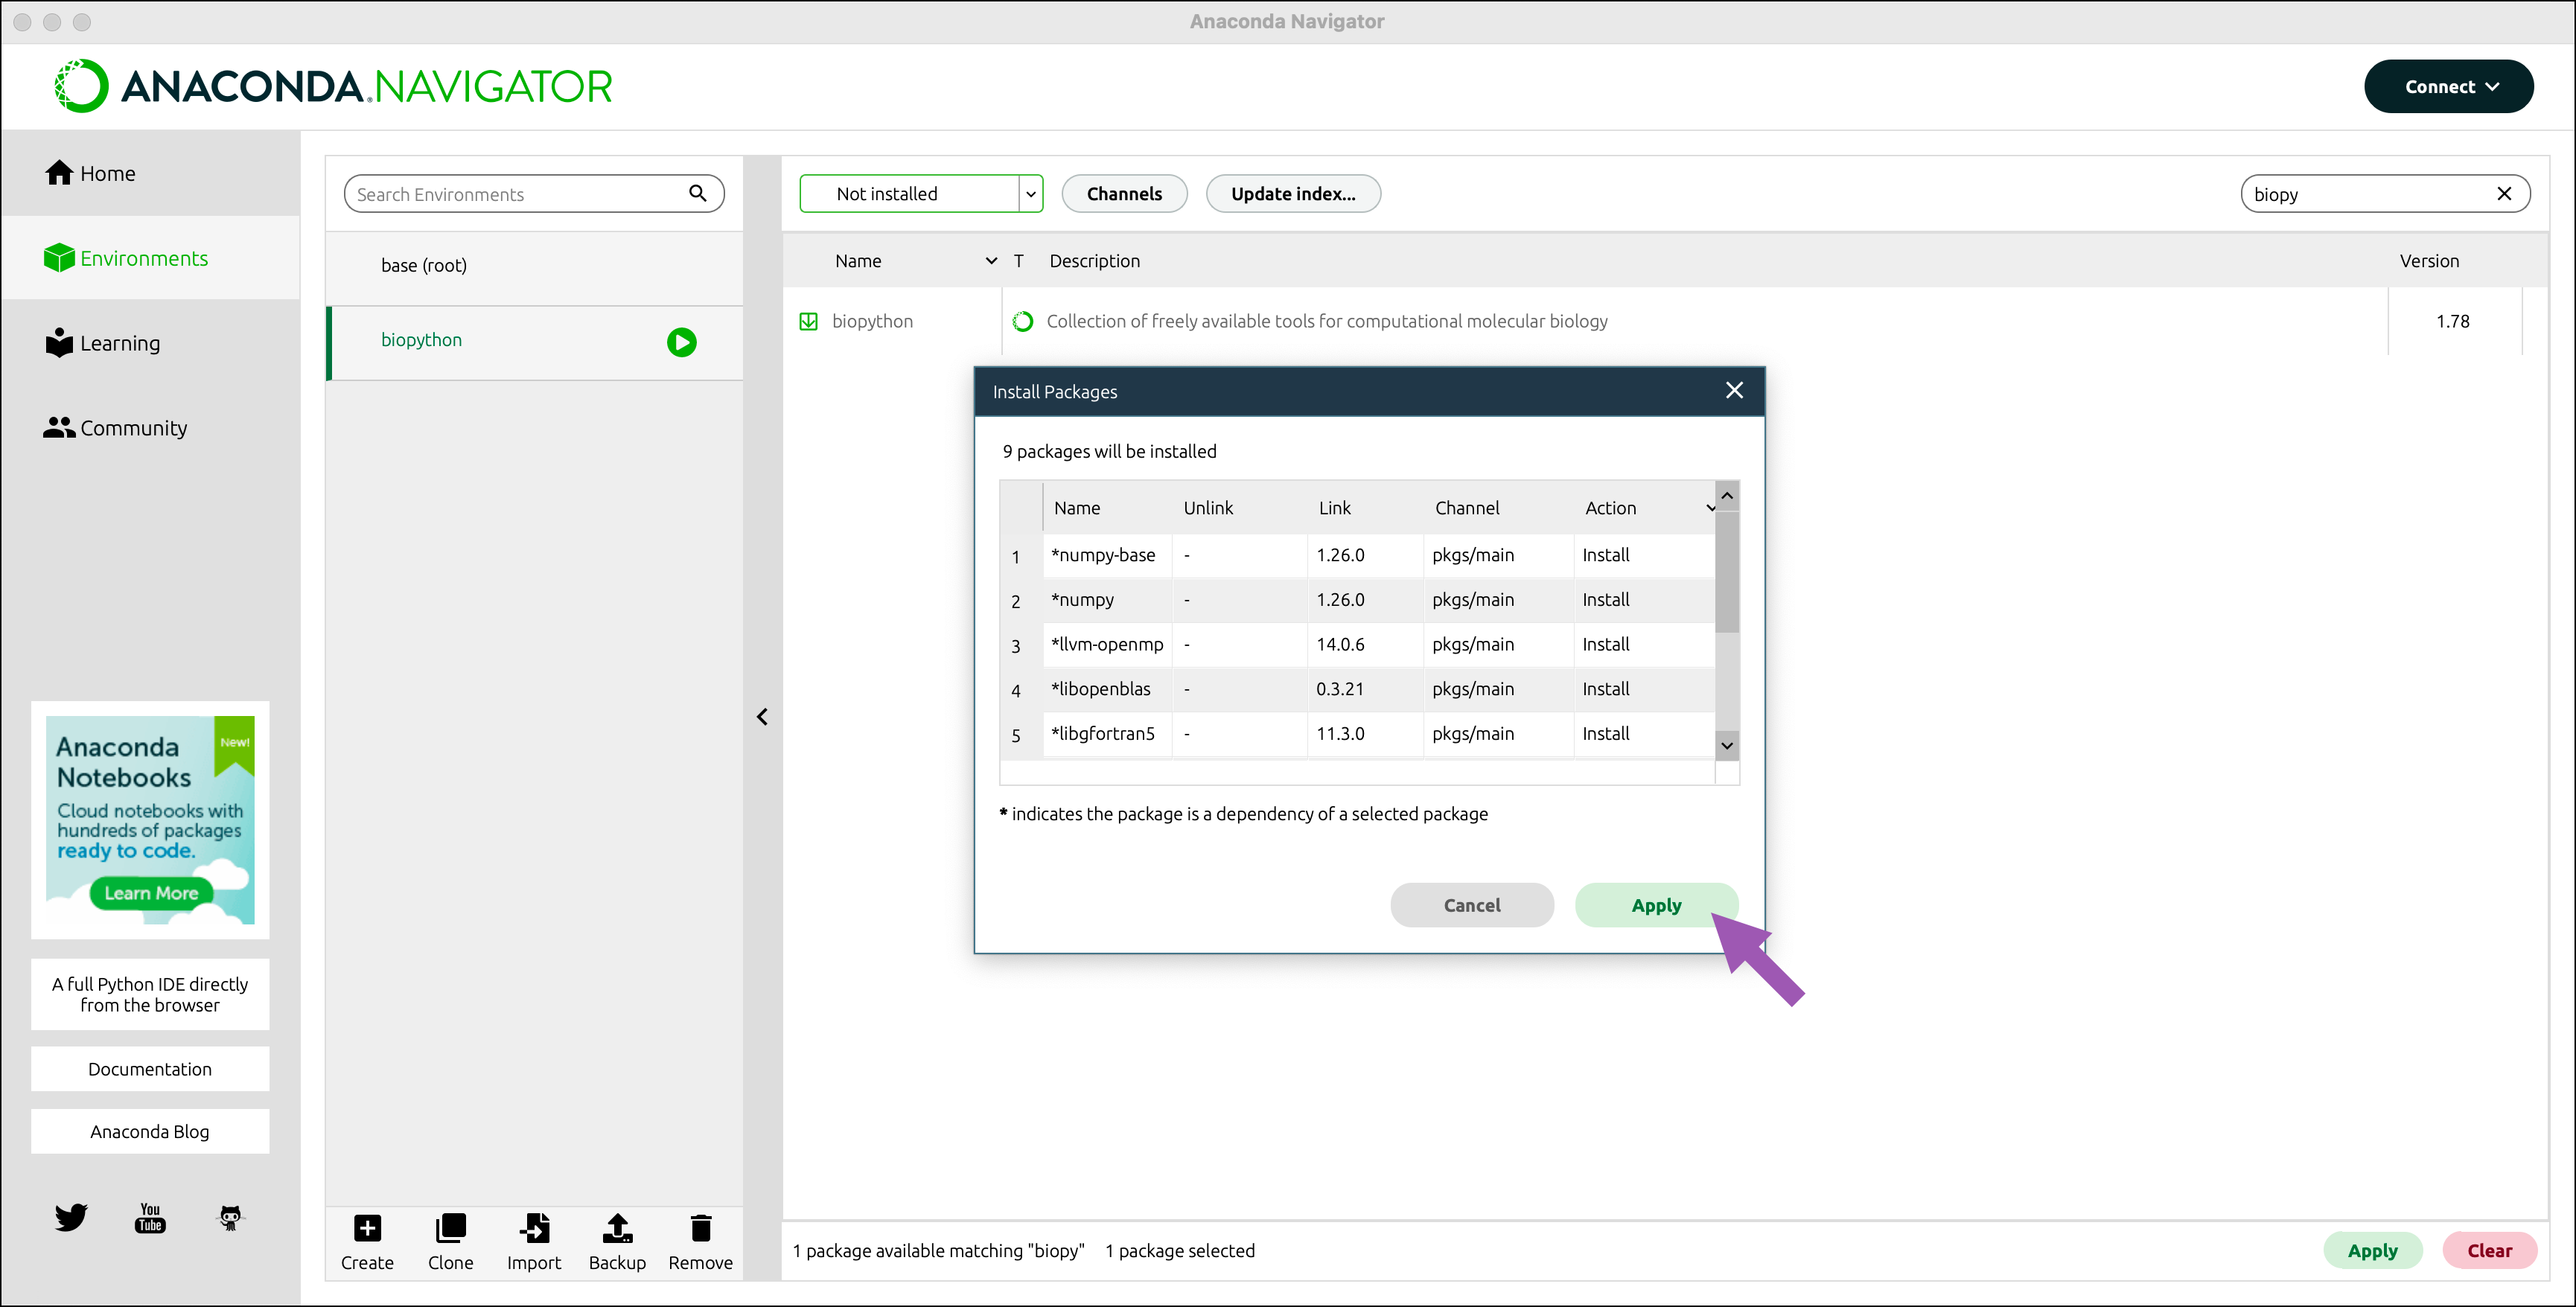
Task: Switch to the Learning tab
Action: 119,343
